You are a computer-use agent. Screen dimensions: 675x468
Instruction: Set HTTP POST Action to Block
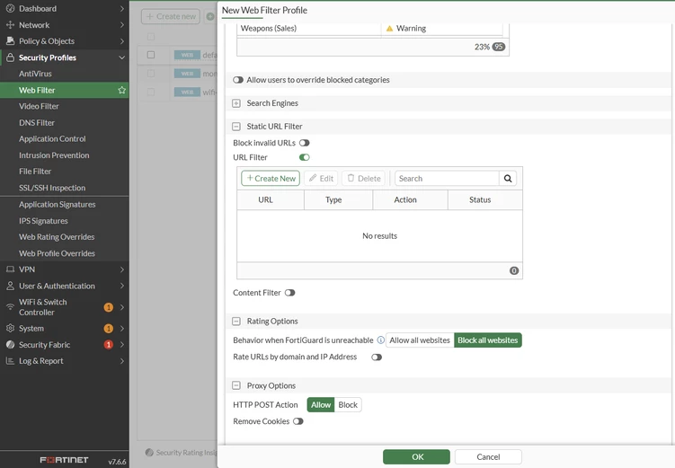[348, 405]
